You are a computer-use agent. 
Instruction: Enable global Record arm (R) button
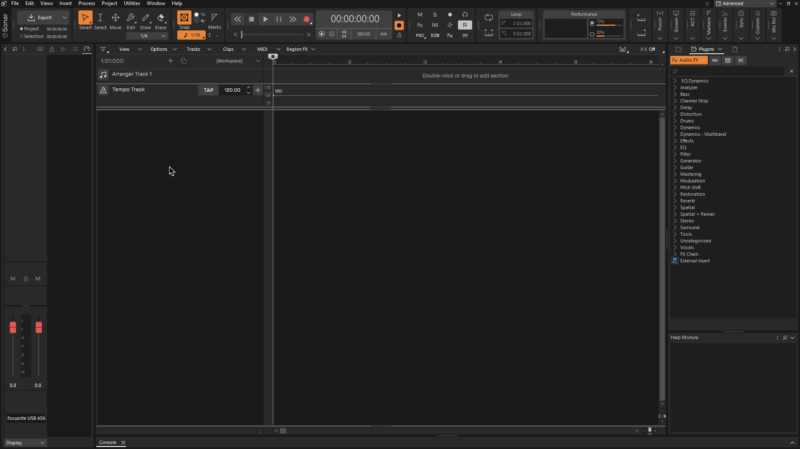pyautogui.click(x=465, y=25)
